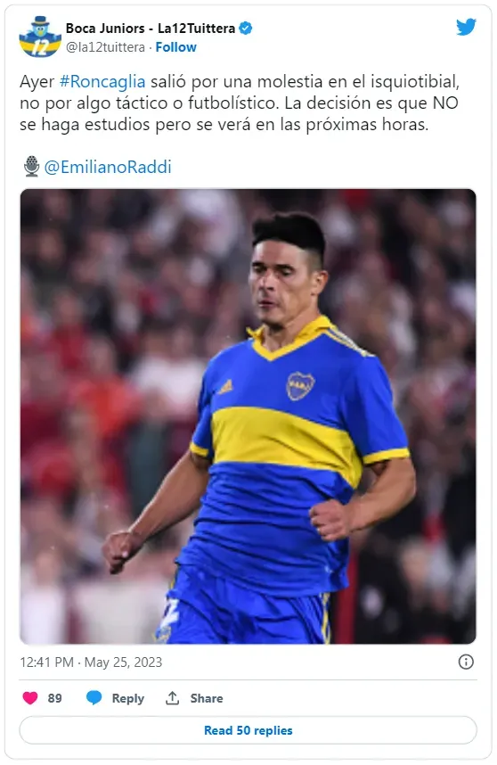Expand Read 50 replies
The height and width of the screenshot is (765, 497).
pyautogui.click(x=248, y=730)
